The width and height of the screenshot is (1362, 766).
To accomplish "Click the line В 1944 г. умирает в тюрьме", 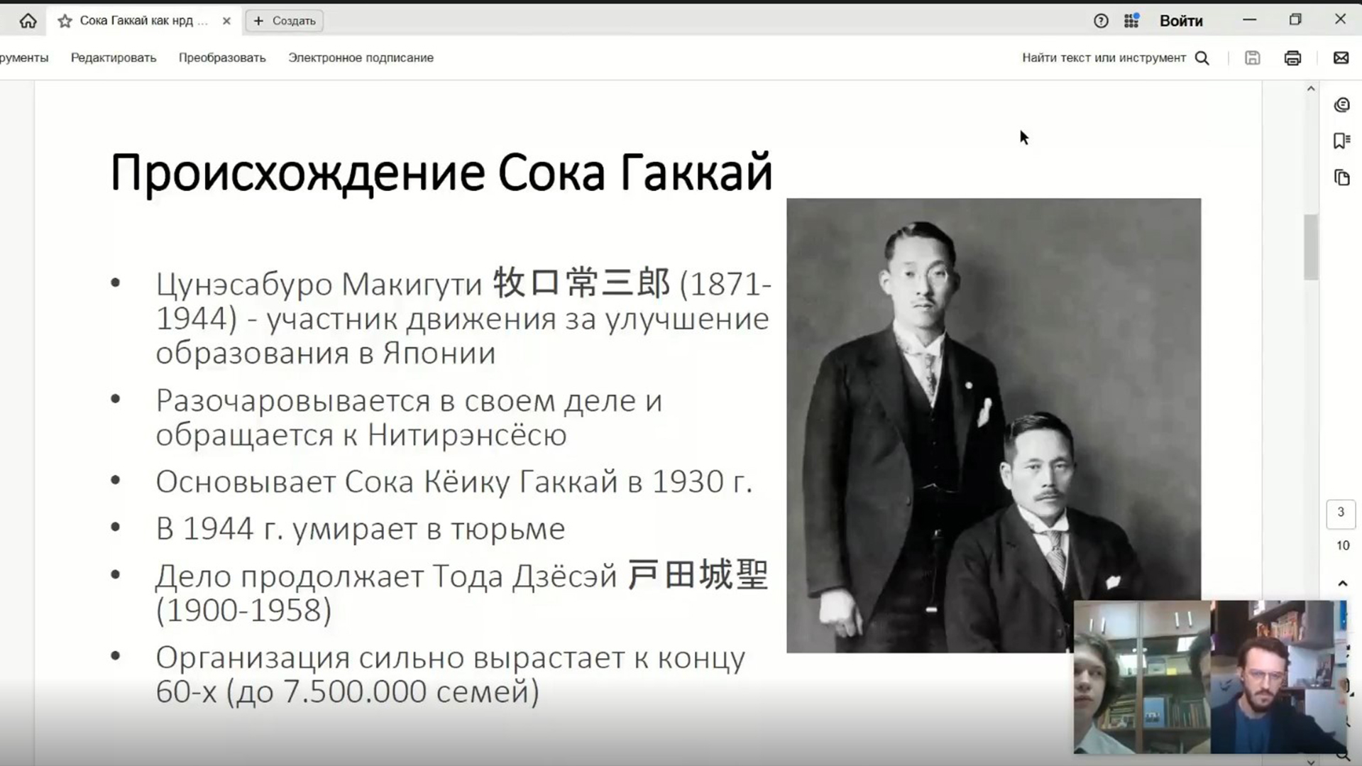I will click(x=361, y=528).
